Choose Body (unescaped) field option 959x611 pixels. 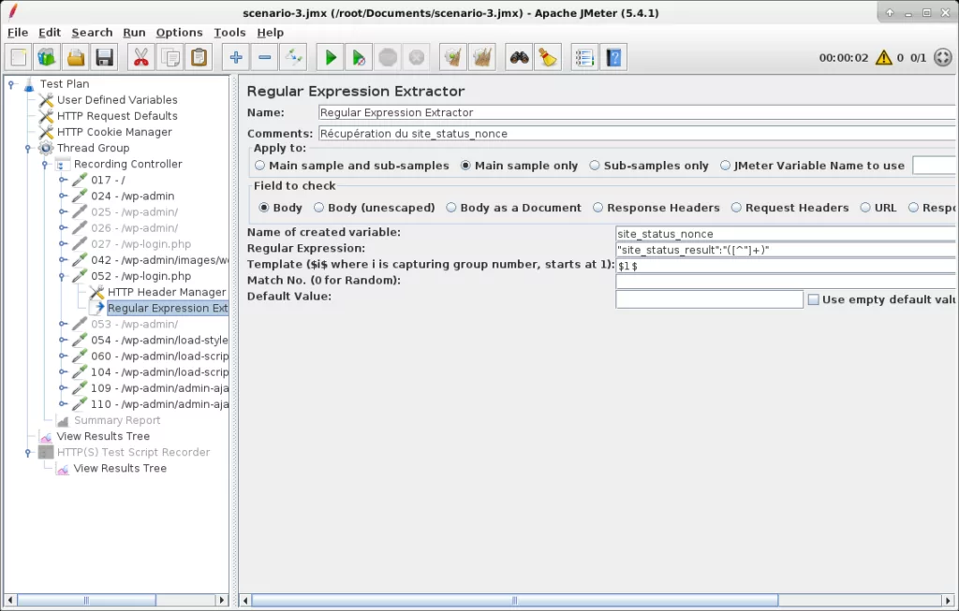pos(319,208)
